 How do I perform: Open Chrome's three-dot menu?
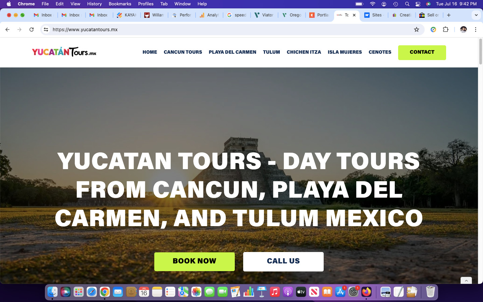(476, 30)
